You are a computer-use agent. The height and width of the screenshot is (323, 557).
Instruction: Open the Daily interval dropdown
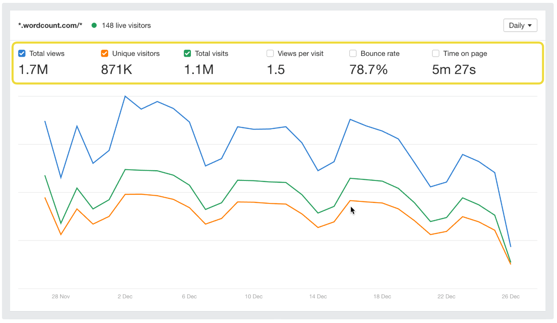(x=520, y=25)
